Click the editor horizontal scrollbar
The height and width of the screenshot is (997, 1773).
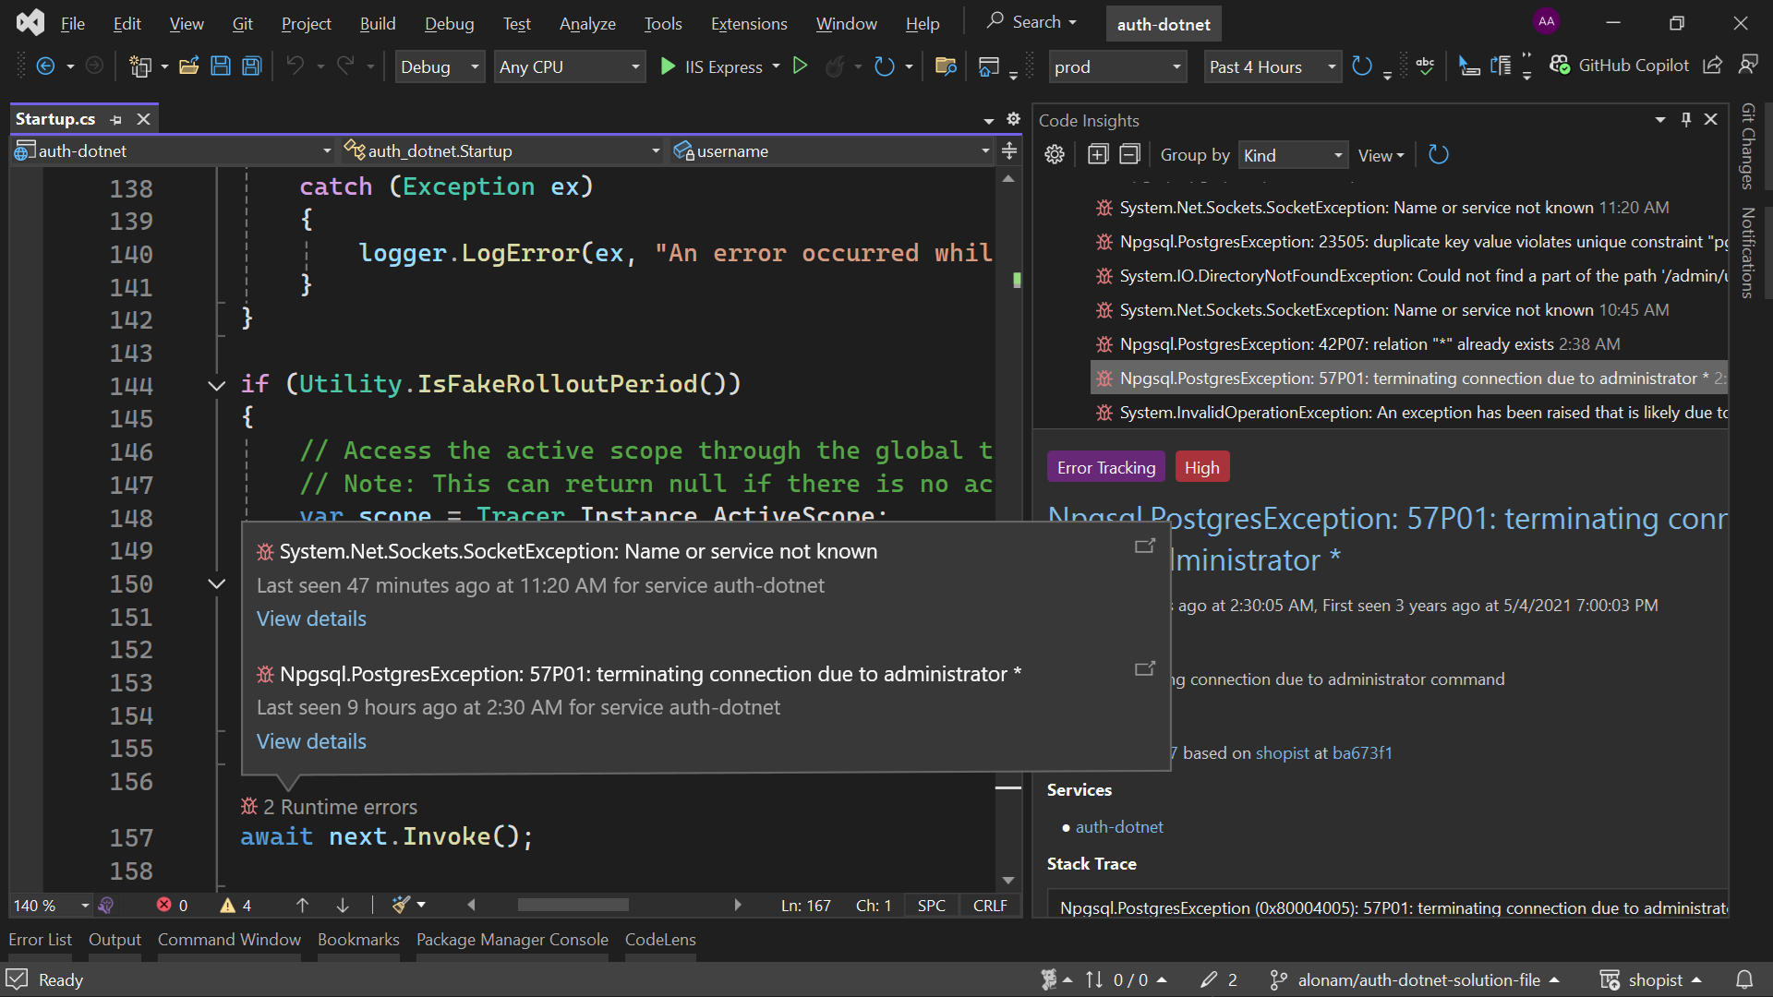click(573, 905)
